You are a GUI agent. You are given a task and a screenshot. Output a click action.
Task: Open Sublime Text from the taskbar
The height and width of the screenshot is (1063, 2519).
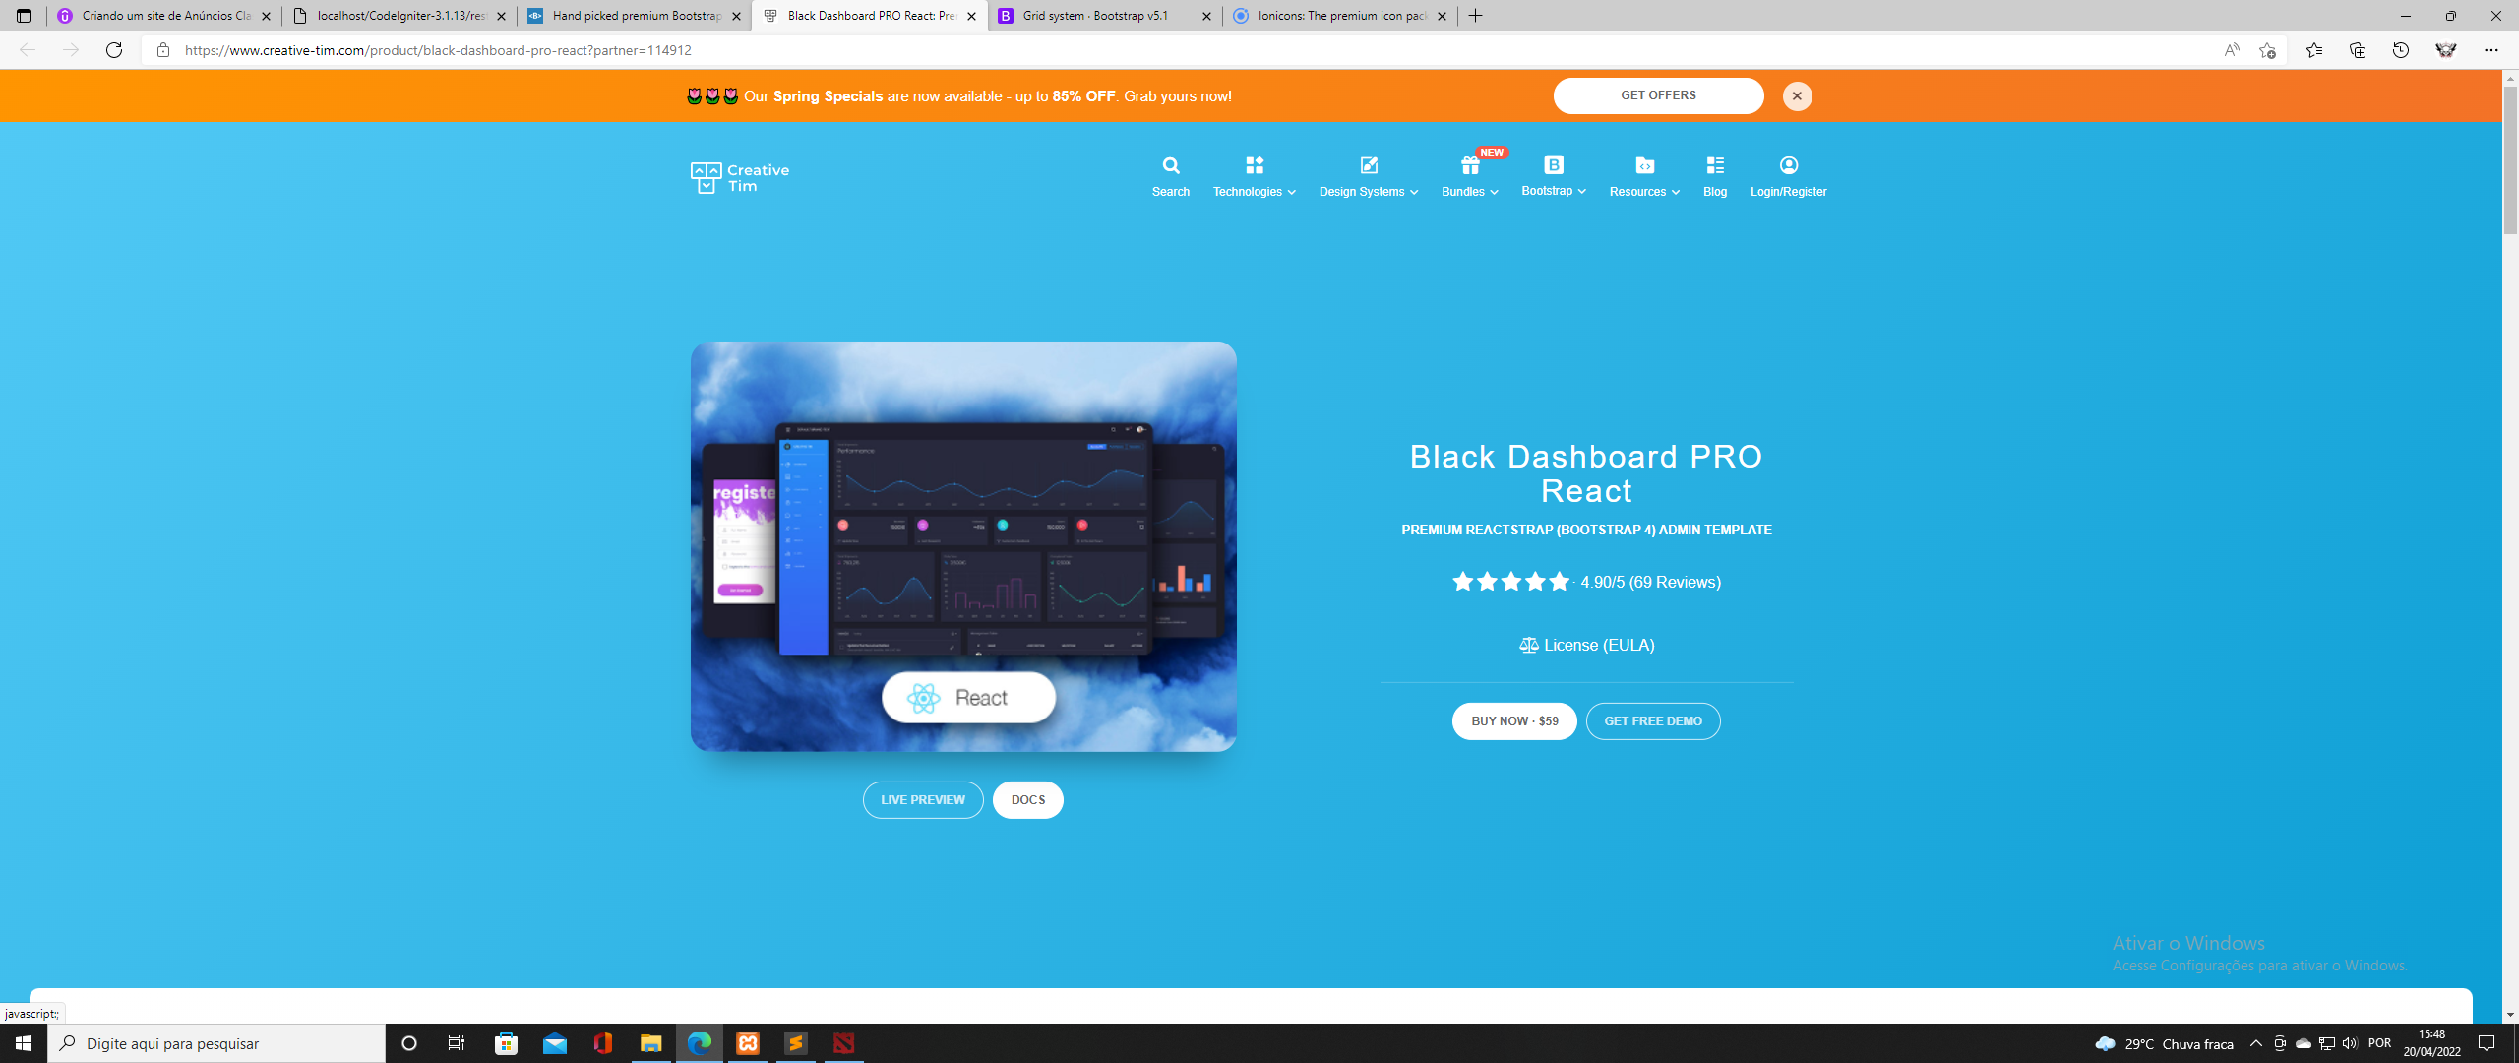click(796, 1043)
